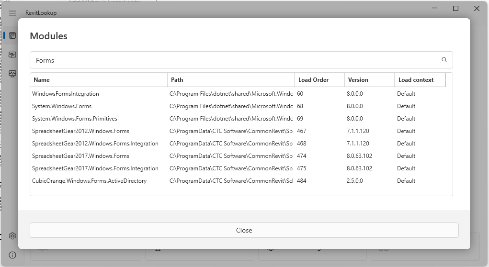
Task: Minimize the RevitLookup window
Action: pos(435,9)
